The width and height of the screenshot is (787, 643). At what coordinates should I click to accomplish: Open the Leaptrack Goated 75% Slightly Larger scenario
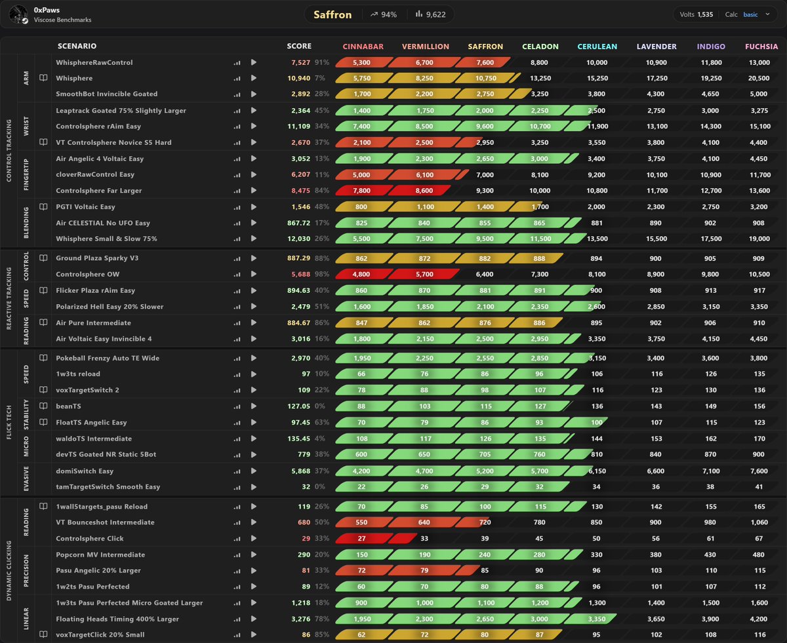[121, 111]
